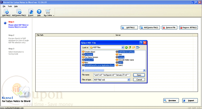Expand the Buy Online dropdown arrow
Screen dimensions: 202x109
[54, 15]
